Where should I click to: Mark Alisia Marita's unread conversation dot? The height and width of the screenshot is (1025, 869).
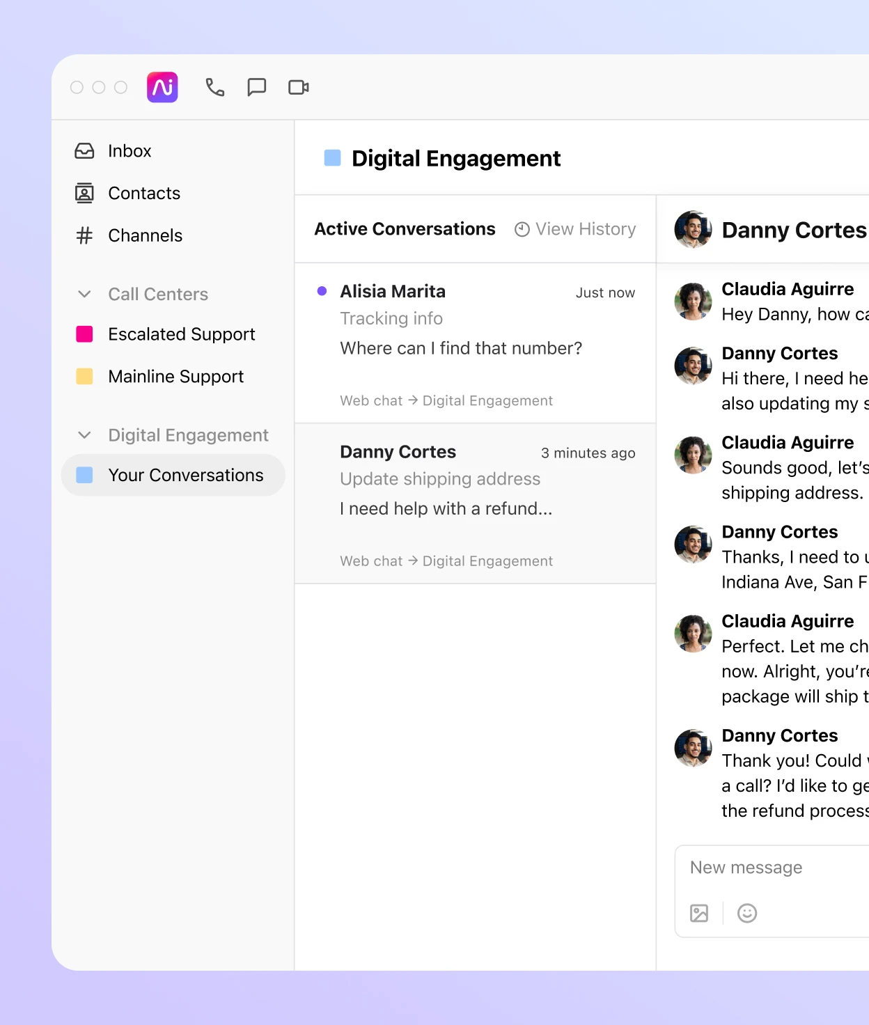(321, 291)
